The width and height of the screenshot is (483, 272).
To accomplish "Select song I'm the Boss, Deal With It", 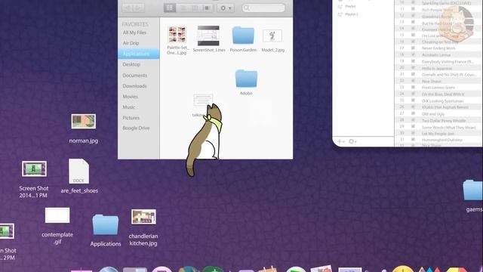I will point(443,94).
